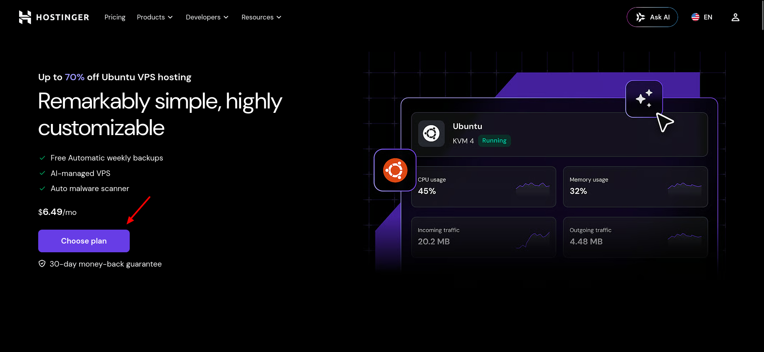Click the Ask AI sparkle icon
Viewport: 764px width, 352px height.
[x=640, y=17]
